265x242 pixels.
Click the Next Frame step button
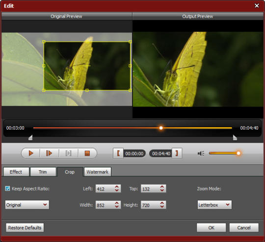49,153
